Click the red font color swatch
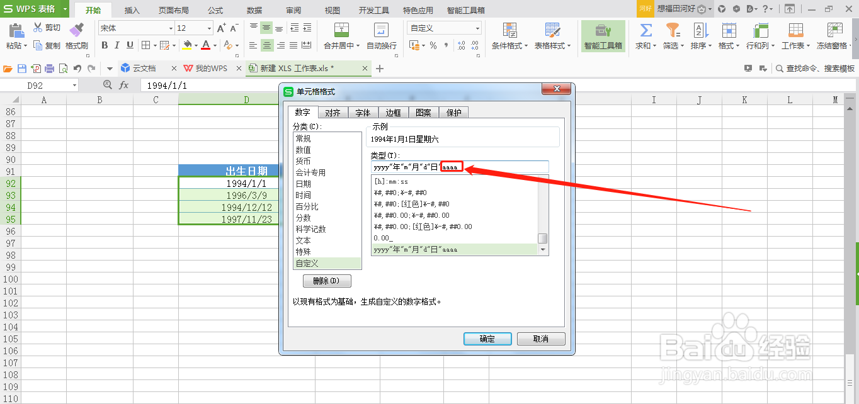859x404 pixels. click(205, 45)
